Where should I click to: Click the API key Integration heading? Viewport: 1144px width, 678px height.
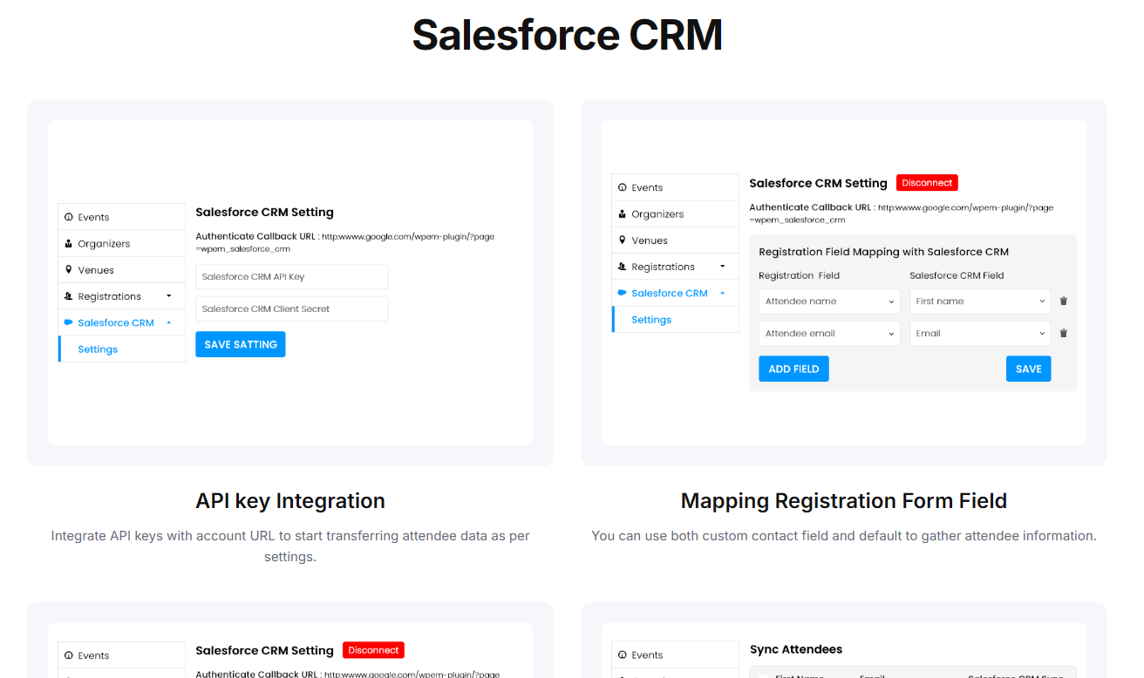pyautogui.click(x=290, y=501)
